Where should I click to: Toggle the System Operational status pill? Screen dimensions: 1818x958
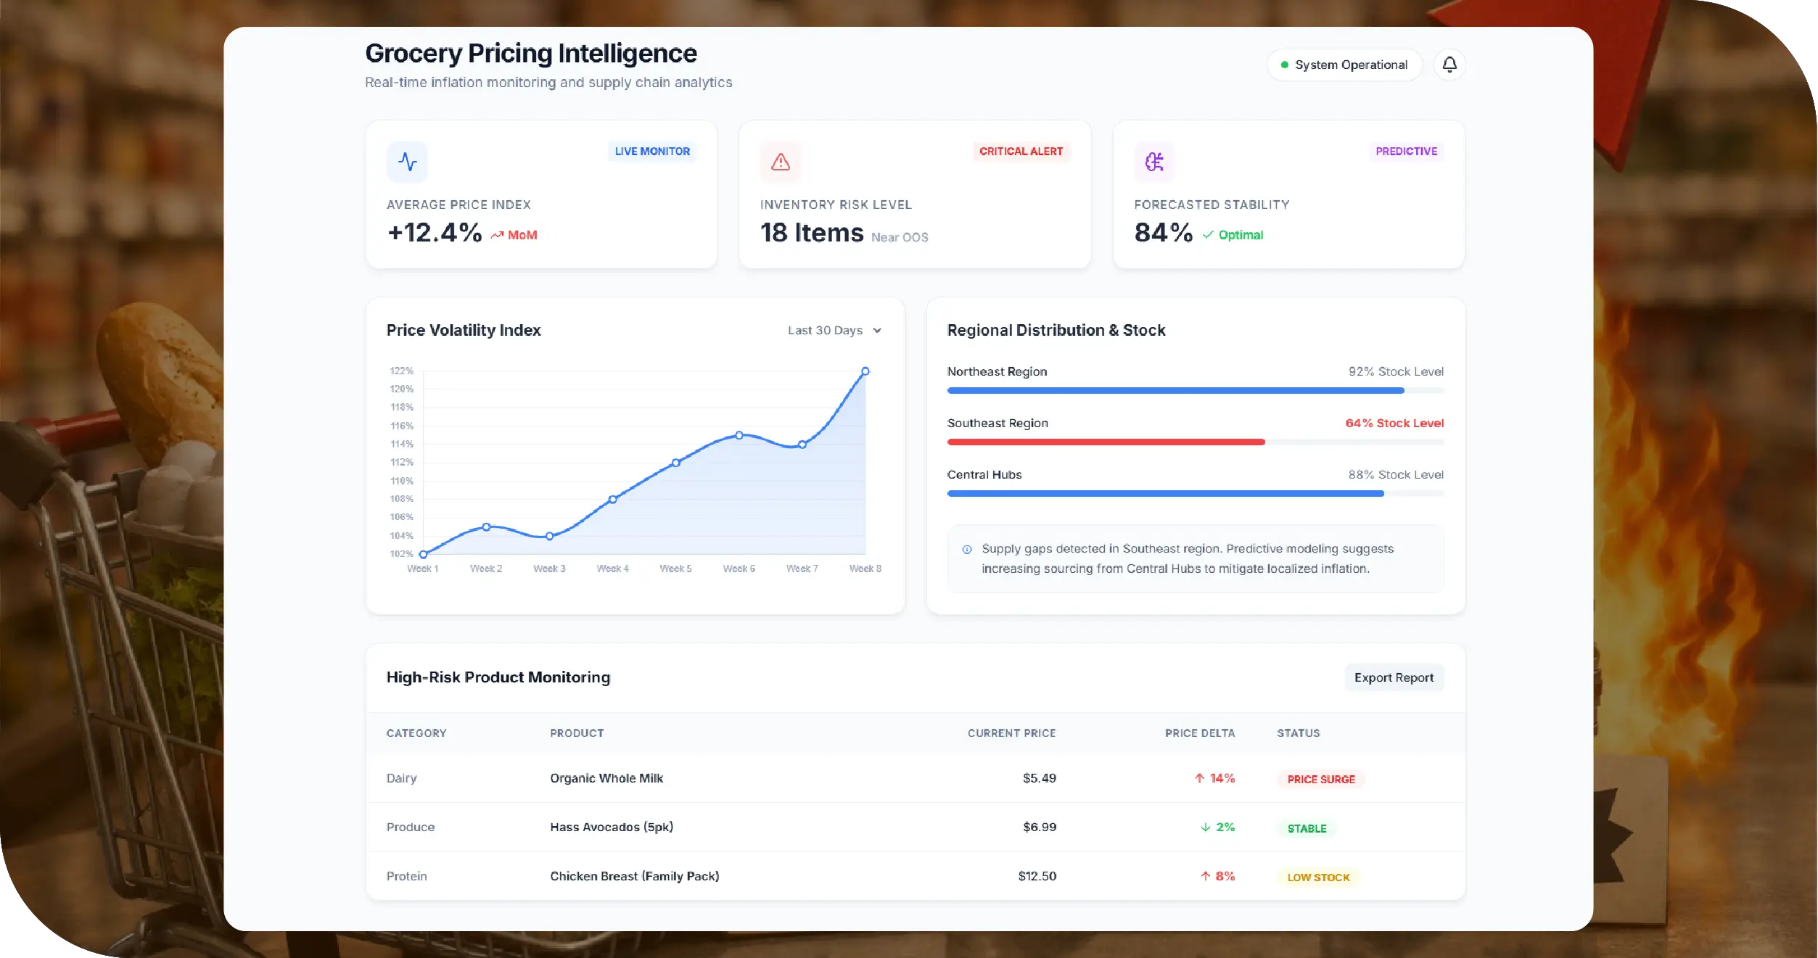click(1344, 65)
